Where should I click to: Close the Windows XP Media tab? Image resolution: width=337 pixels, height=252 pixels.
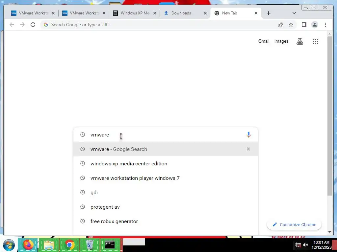point(155,13)
